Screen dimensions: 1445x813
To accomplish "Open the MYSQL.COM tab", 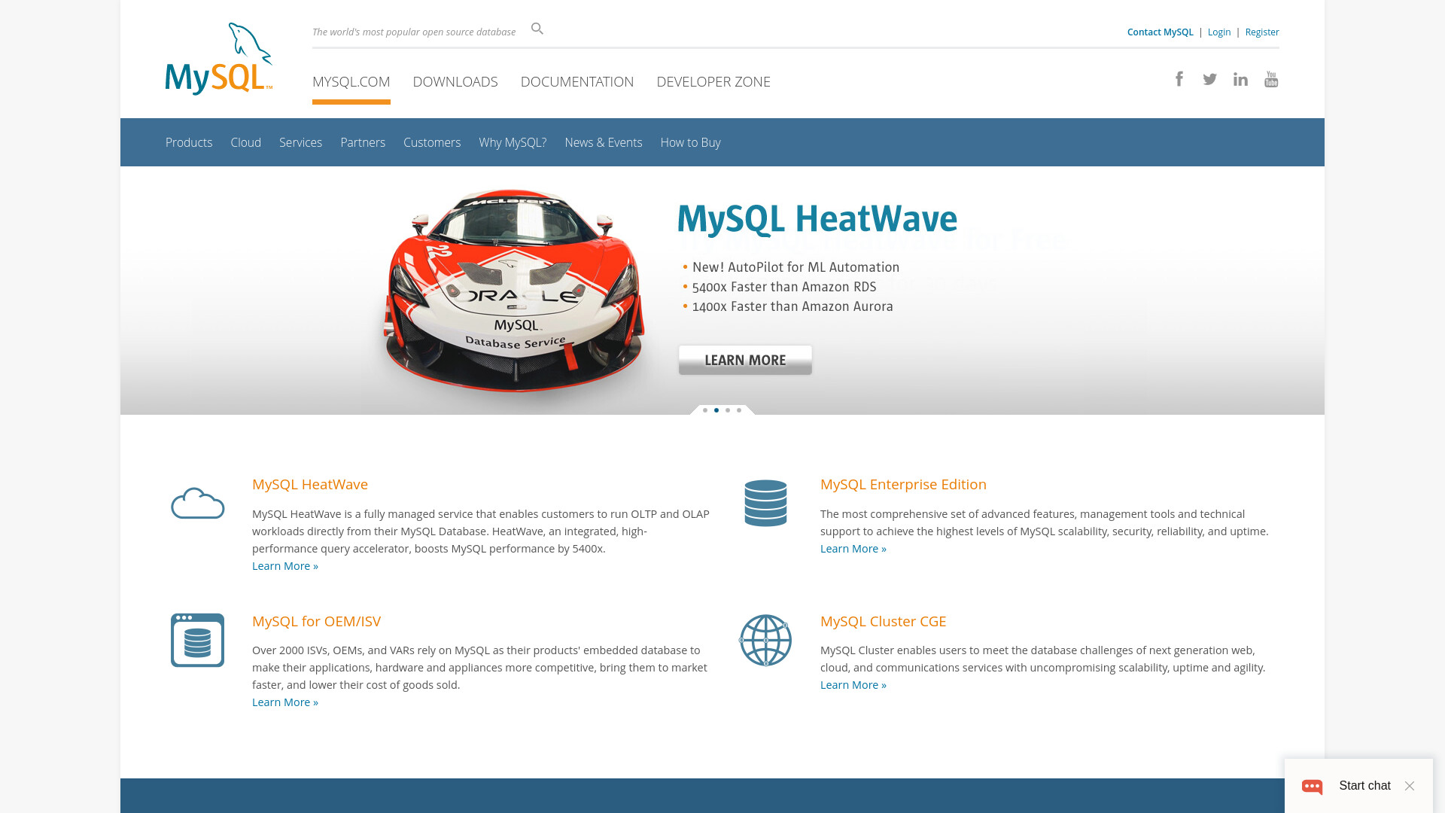I will coord(351,81).
